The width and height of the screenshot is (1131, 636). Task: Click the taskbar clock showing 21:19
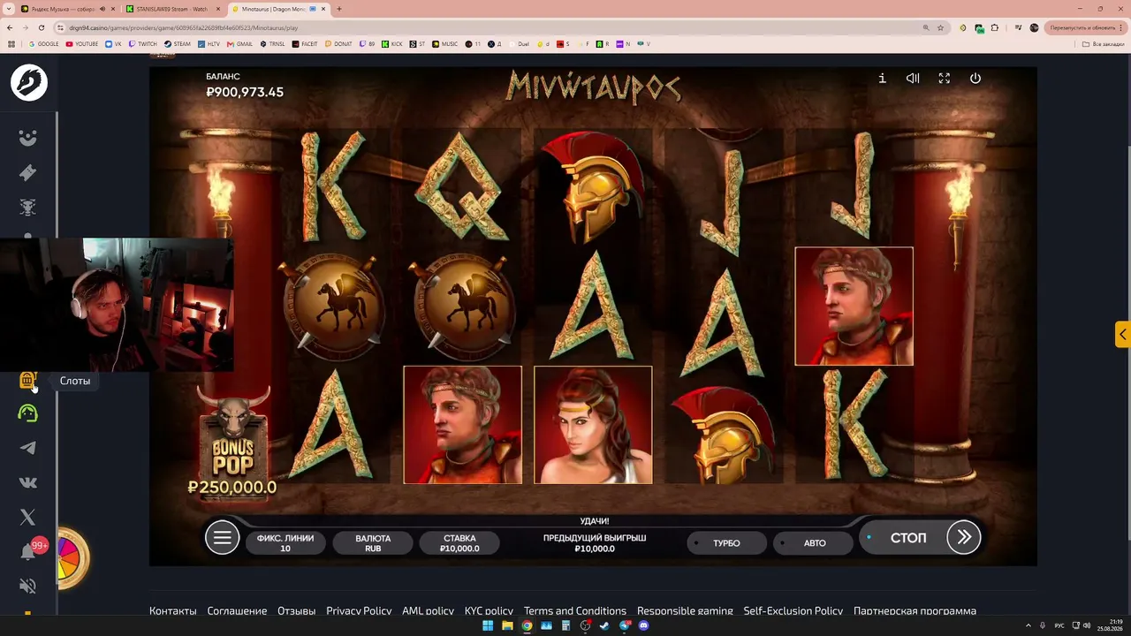pos(1109,625)
